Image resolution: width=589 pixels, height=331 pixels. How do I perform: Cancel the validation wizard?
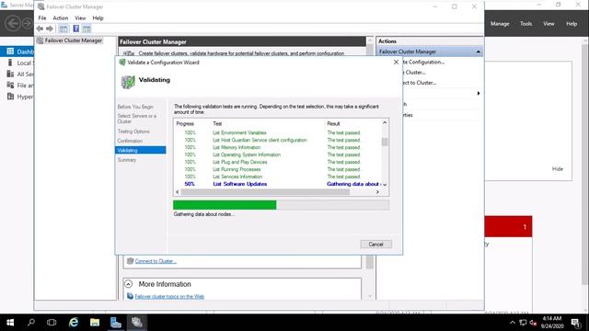tap(375, 245)
